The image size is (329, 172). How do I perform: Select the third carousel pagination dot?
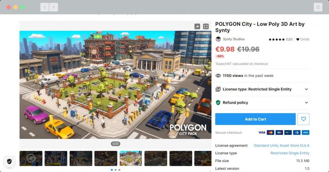(119, 170)
